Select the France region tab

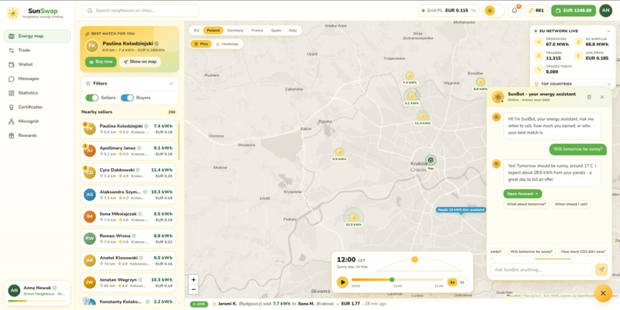tap(257, 31)
